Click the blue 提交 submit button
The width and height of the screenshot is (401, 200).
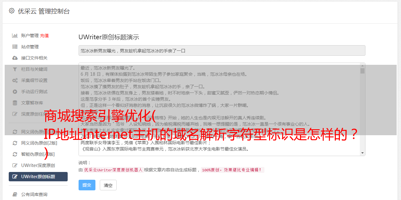click(x=87, y=185)
